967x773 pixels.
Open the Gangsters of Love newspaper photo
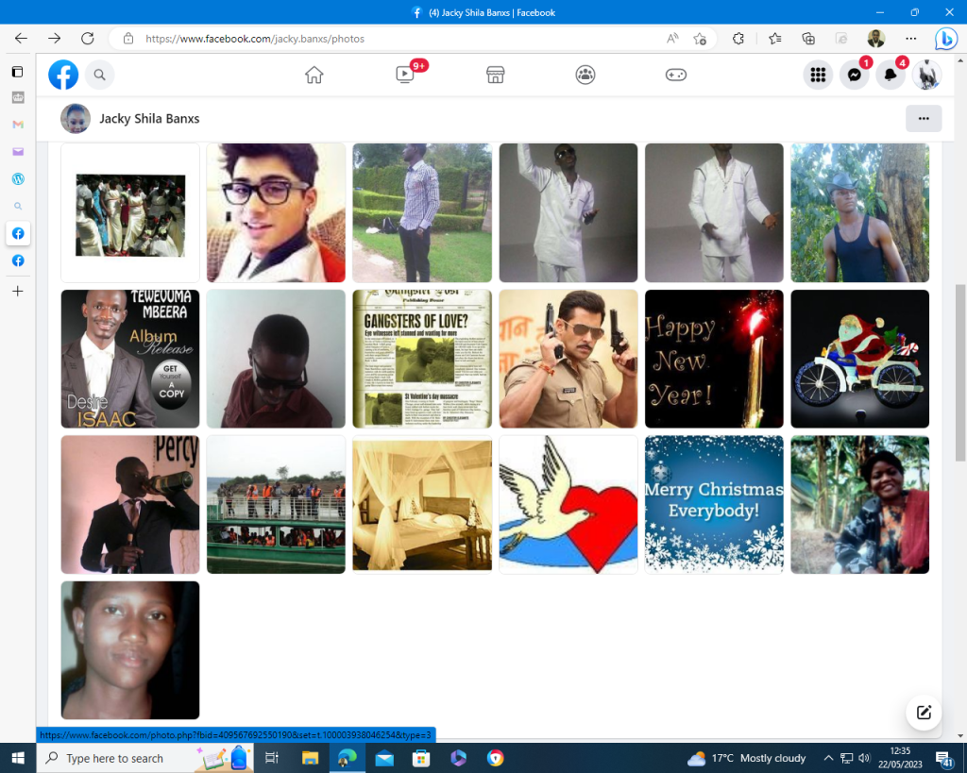[422, 359]
